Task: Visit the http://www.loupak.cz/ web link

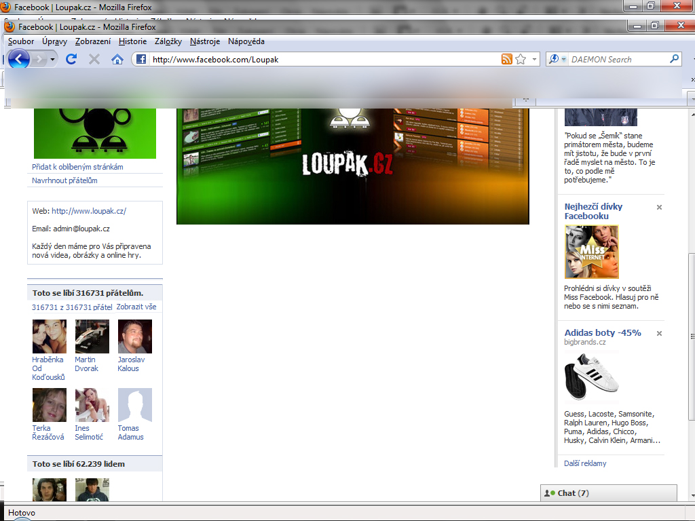Action: (x=89, y=211)
